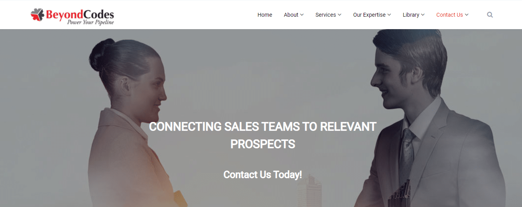Expand the Library chevron arrow
The height and width of the screenshot is (207, 522).
(x=423, y=15)
